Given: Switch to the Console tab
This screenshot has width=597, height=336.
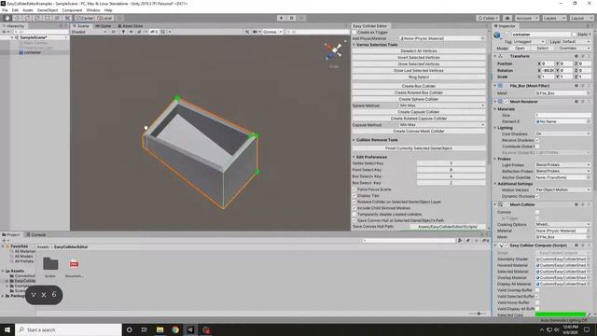Looking at the screenshot, I should (36, 234).
